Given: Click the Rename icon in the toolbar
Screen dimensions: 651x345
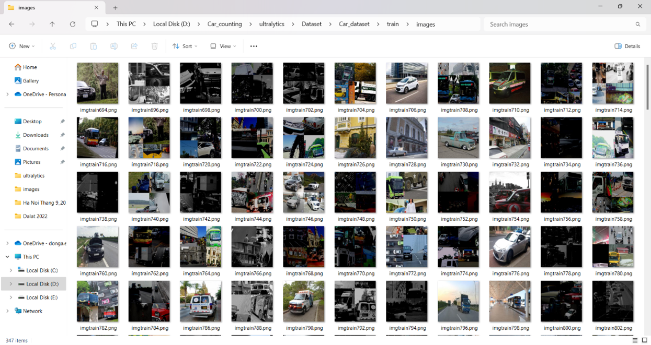Looking at the screenshot, I should (x=114, y=46).
